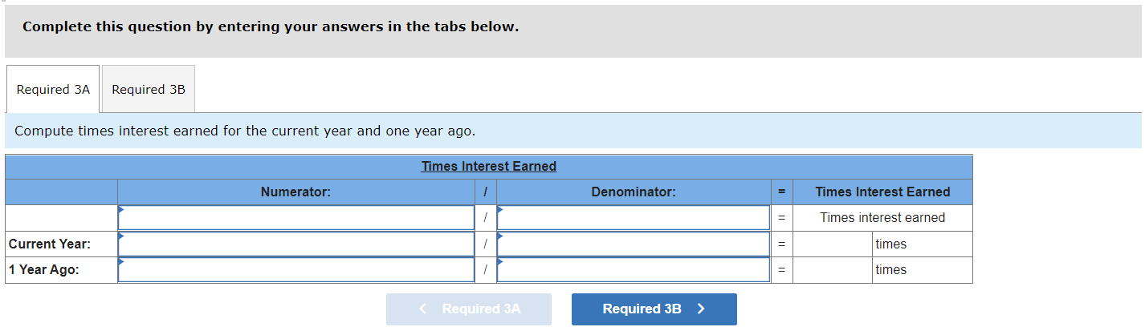The width and height of the screenshot is (1145, 331).
Task: Open the top-row denominator label dropdown
Action: pos(633,218)
